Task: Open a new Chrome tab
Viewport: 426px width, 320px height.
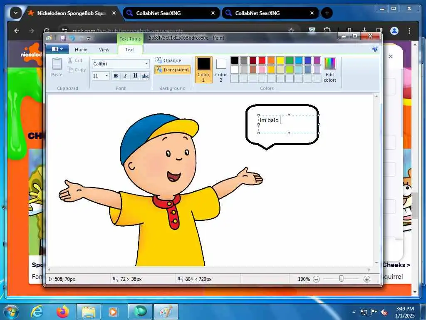Action: click(327, 13)
